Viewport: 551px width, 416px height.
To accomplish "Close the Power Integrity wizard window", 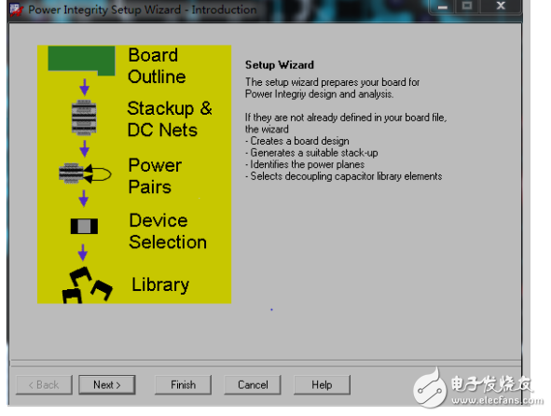I will tap(501, 6).
